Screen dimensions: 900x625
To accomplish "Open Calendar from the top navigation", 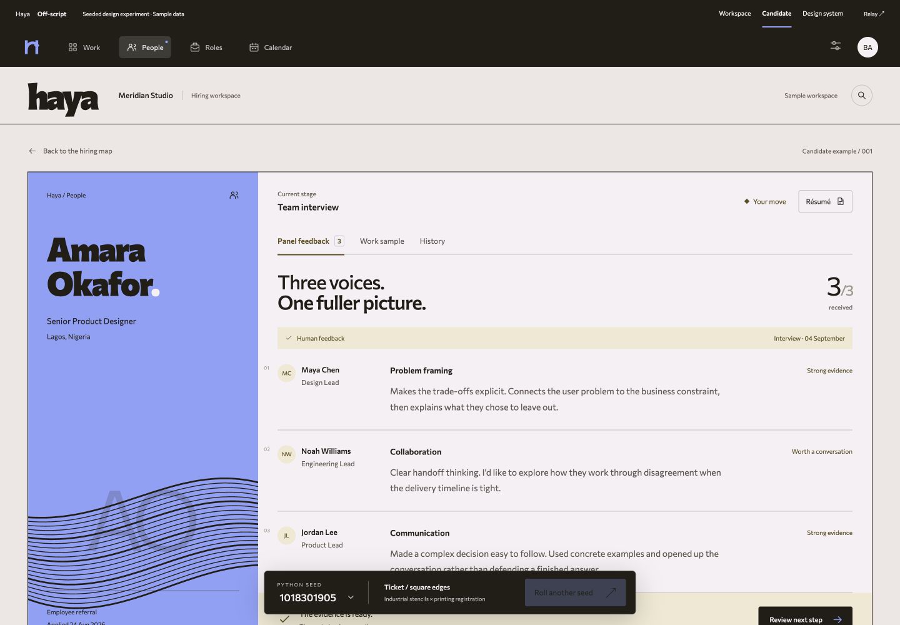I will click(271, 47).
